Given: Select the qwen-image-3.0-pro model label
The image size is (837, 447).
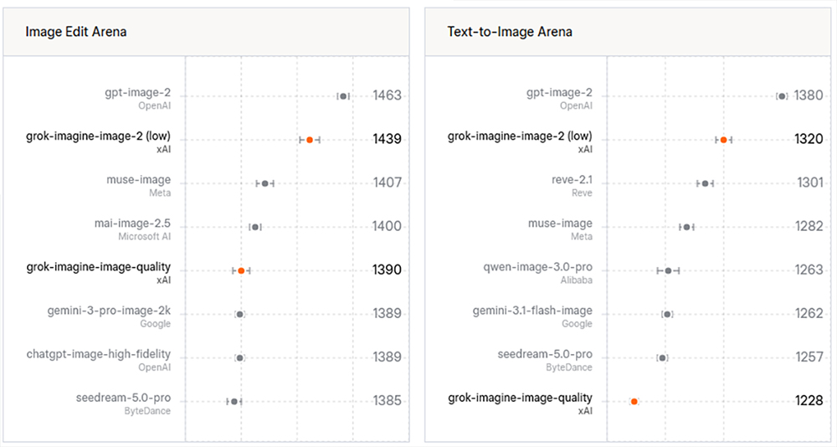Looking at the screenshot, I should click(x=538, y=267).
